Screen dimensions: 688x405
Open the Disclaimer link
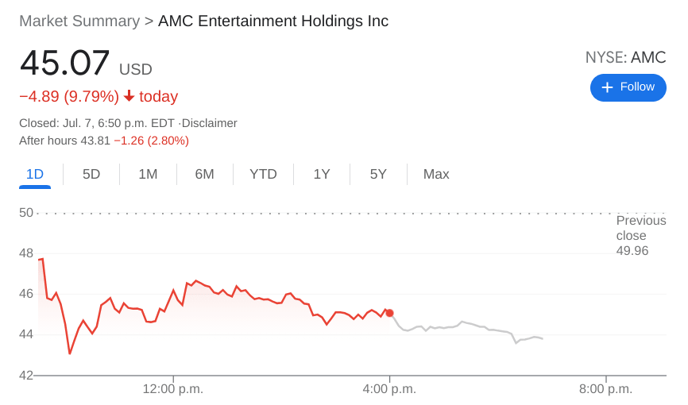[x=210, y=123]
